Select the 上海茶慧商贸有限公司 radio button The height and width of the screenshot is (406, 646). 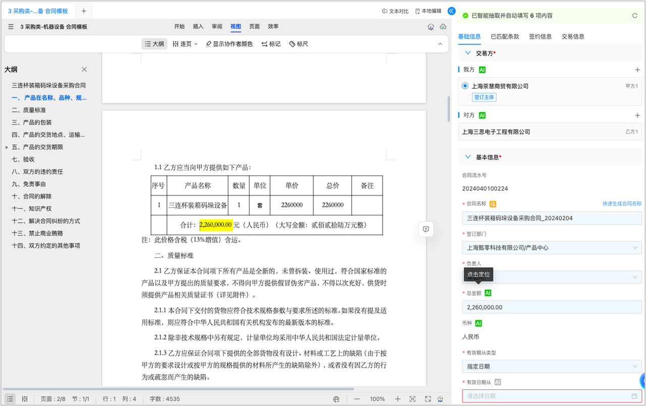465,86
